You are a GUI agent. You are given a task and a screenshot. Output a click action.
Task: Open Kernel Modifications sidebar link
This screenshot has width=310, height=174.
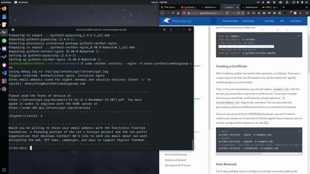tap(176, 155)
